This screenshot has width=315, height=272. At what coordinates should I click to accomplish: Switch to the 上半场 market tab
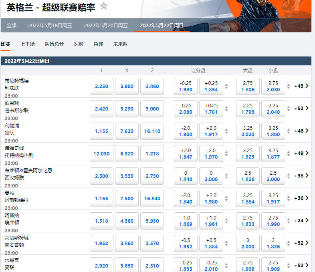click(28, 44)
